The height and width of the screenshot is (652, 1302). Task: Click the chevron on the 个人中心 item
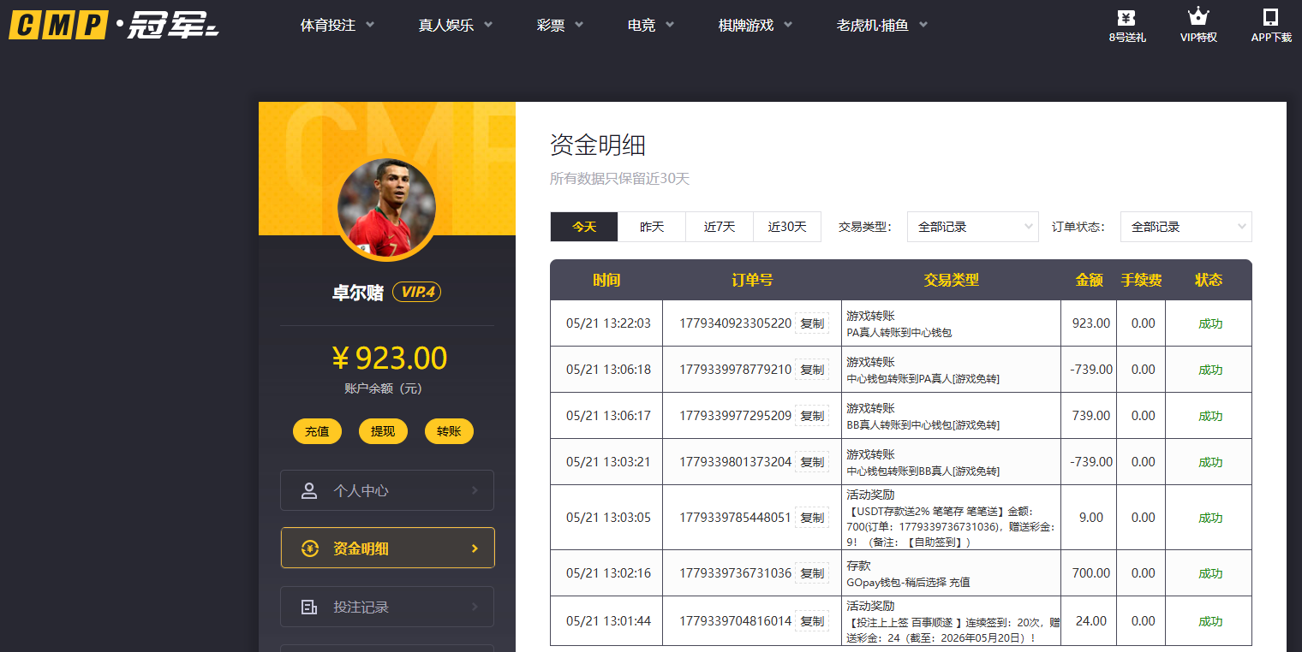pyautogui.click(x=475, y=490)
